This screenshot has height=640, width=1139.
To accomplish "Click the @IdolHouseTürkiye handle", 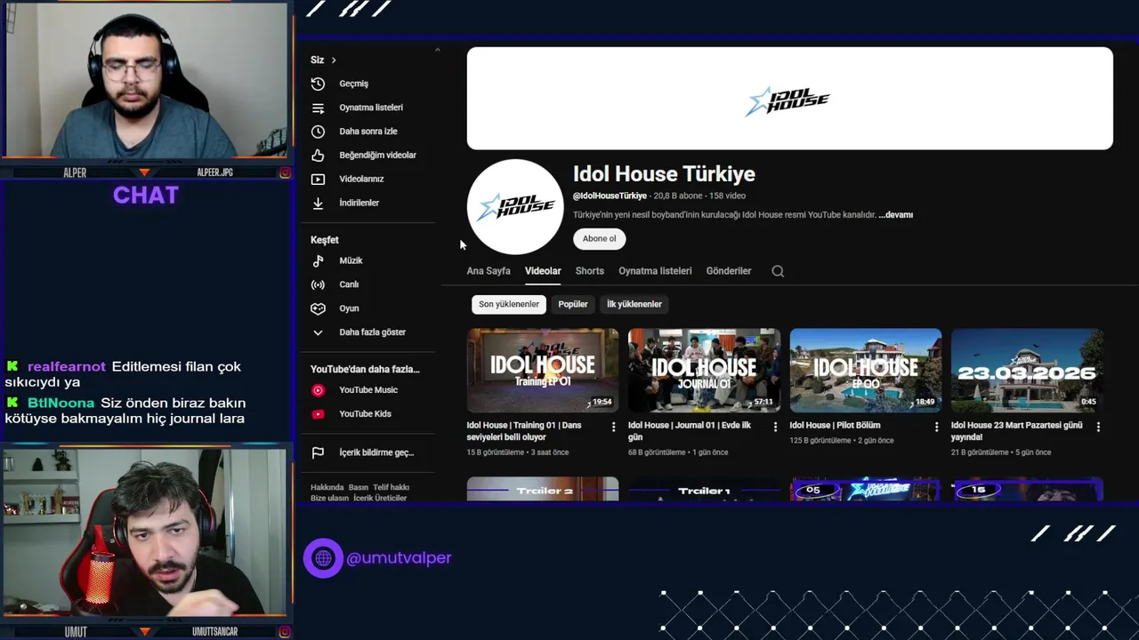I will pyautogui.click(x=610, y=196).
